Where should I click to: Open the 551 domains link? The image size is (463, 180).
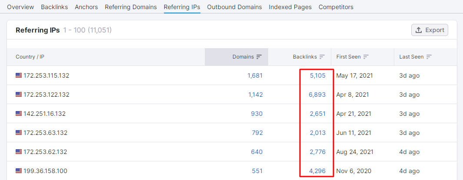[x=257, y=171]
